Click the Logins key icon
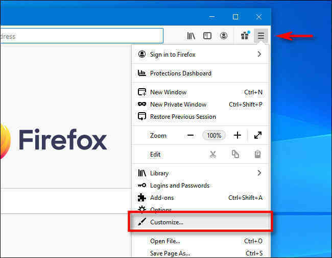The height and width of the screenshot is (258, 332). [142, 185]
